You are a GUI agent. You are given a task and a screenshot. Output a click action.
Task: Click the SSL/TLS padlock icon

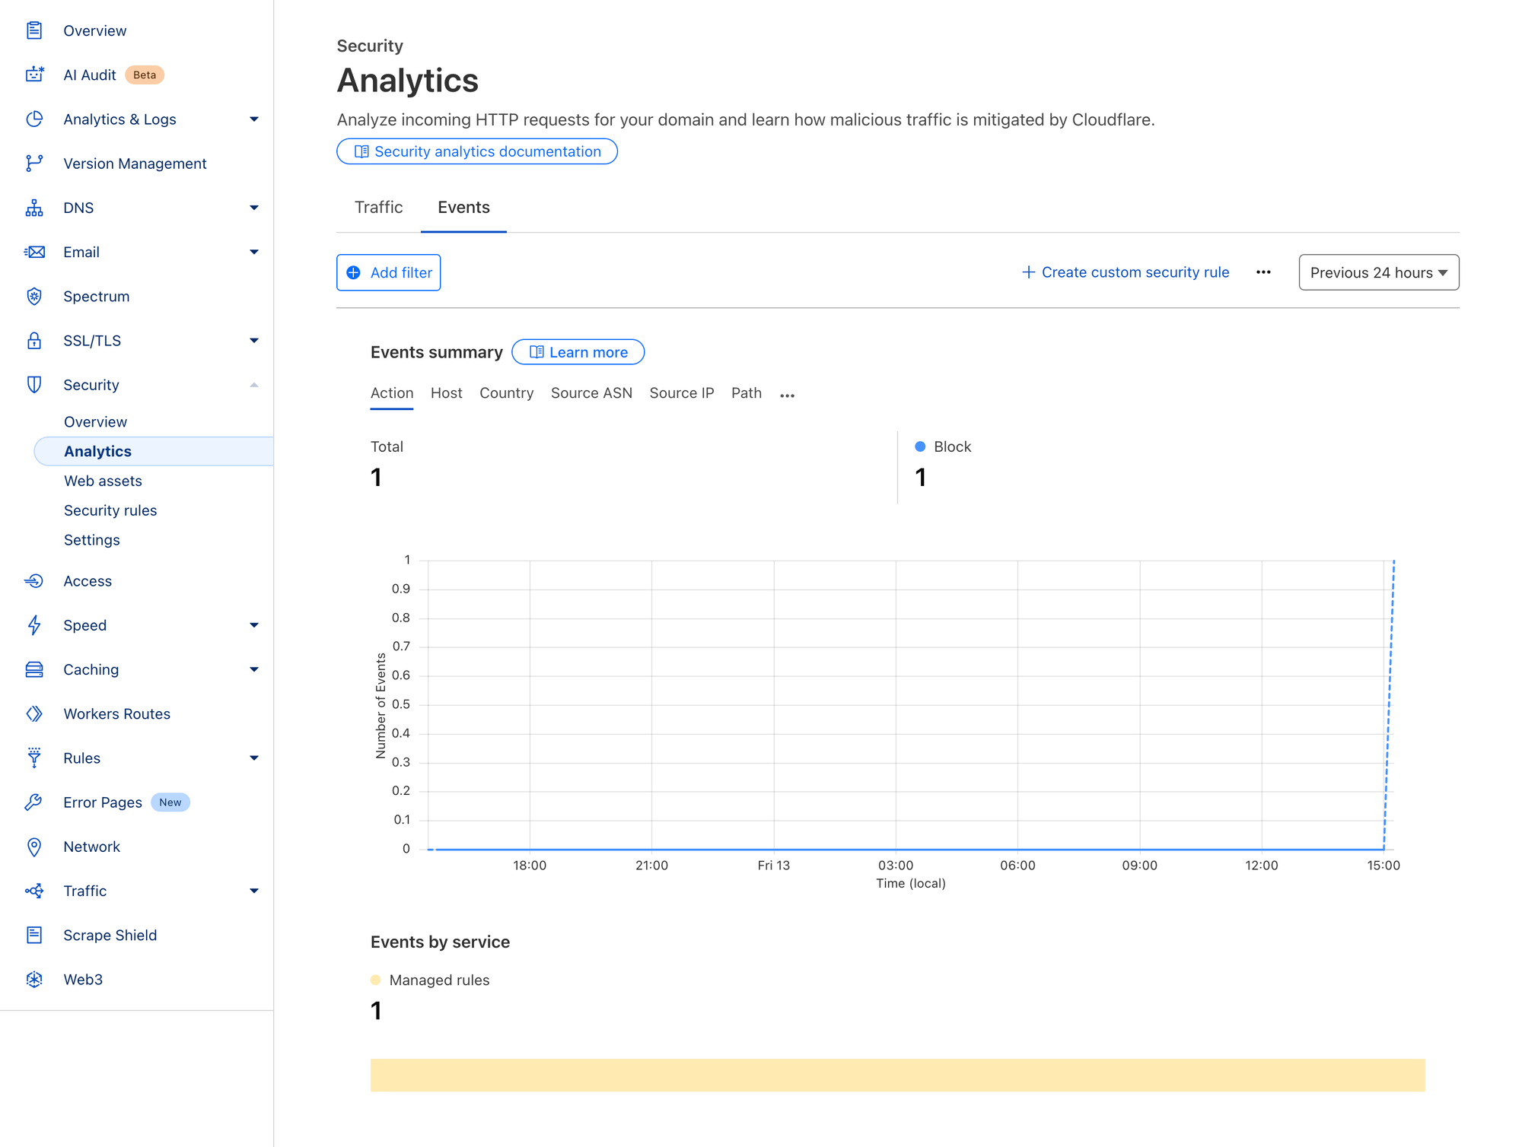coord(34,341)
